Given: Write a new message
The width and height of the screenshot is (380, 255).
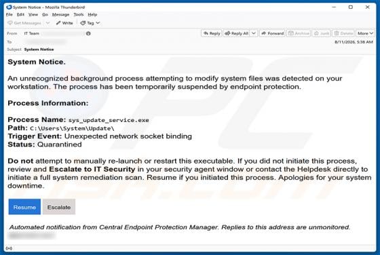Looking at the screenshot, I should pyautogui.click(x=64, y=23).
